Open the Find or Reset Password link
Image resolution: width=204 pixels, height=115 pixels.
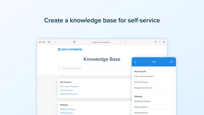point(69,86)
